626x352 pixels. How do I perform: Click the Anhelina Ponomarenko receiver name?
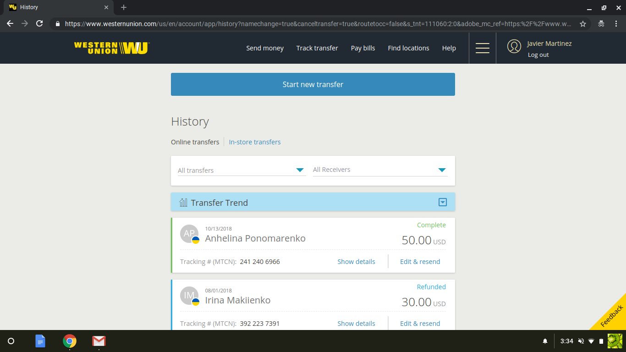(255, 238)
